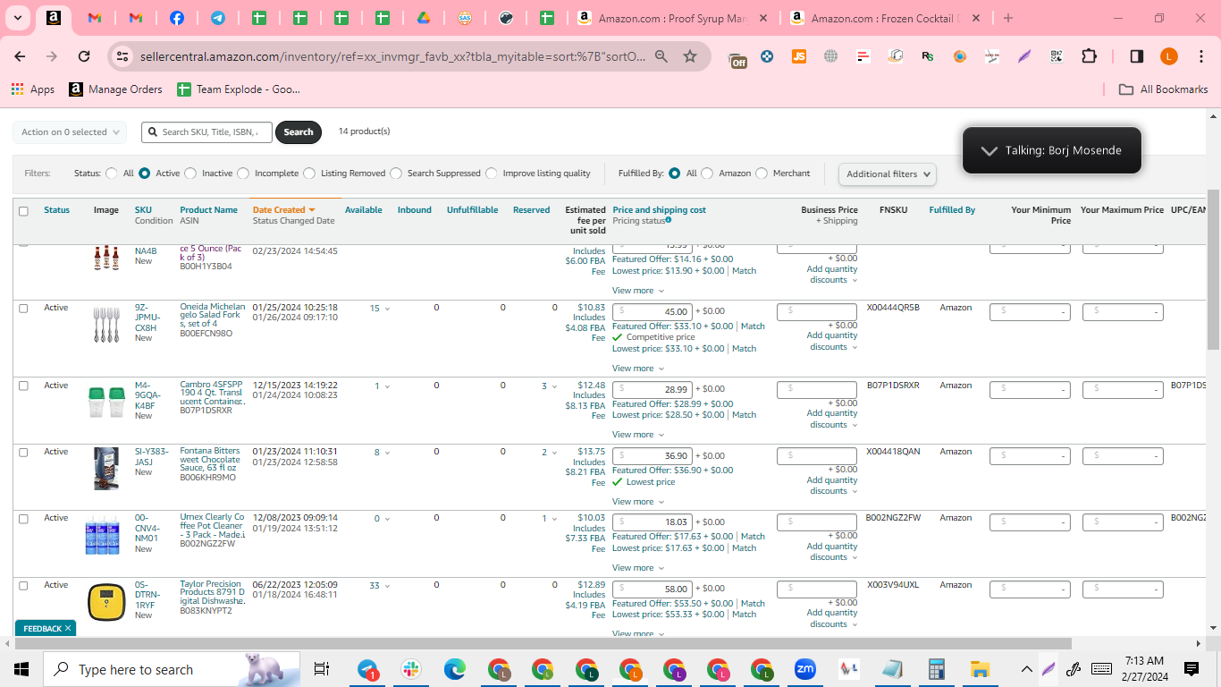The width and height of the screenshot is (1221, 687).
Task: Open the Action on 0 selected dropdown
Action: 70,132
